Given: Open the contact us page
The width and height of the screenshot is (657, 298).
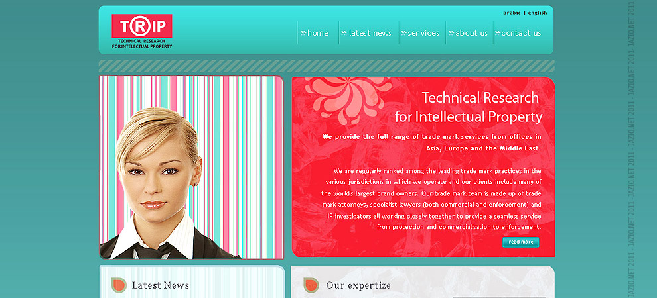Looking at the screenshot, I should 521,33.
